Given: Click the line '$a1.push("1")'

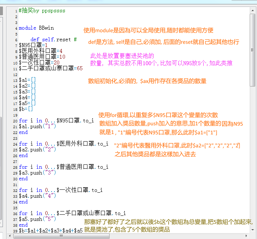Looking at the screenshot, I should (x=37, y=126).
